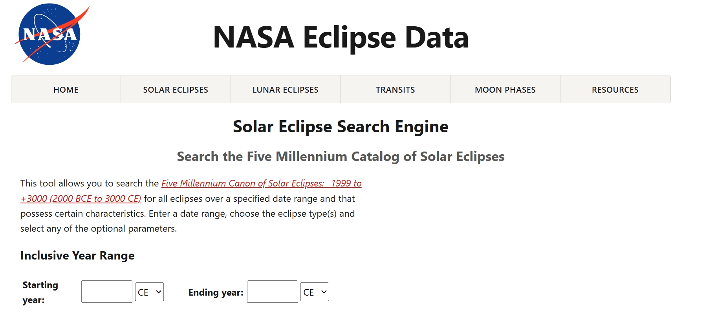Open the LUNAR ECLIPSES menu item
705x318 pixels.
click(286, 90)
